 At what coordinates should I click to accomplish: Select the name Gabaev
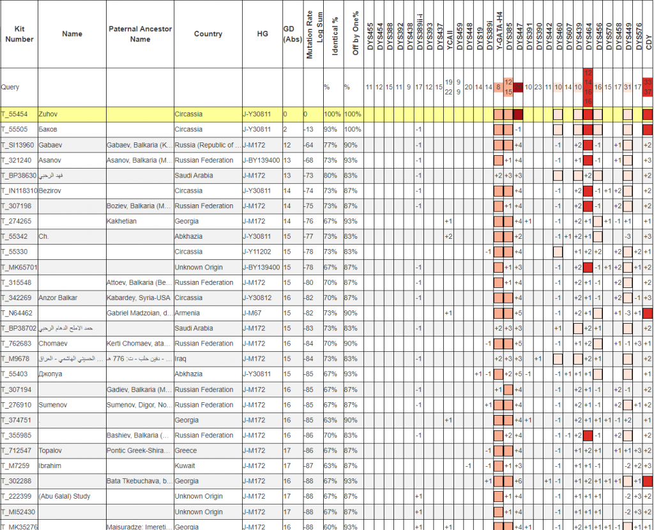51,145
